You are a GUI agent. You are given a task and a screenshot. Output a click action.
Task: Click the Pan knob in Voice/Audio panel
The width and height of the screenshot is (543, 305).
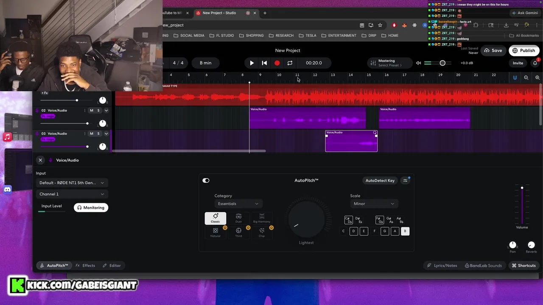click(x=512, y=245)
